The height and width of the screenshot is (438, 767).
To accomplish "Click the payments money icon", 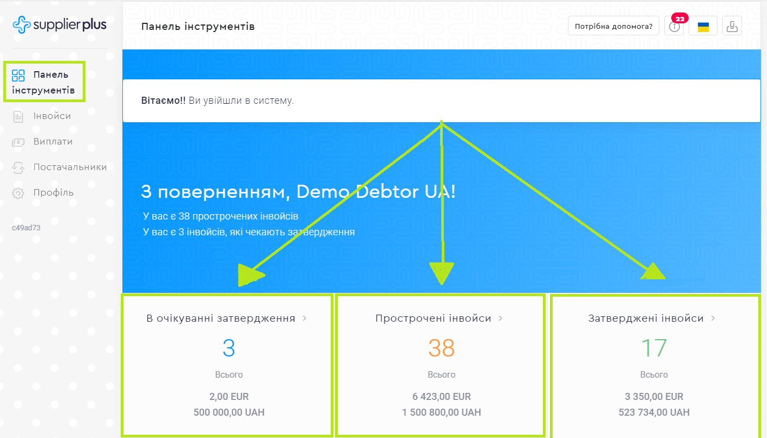I will click(x=18, y=142).
